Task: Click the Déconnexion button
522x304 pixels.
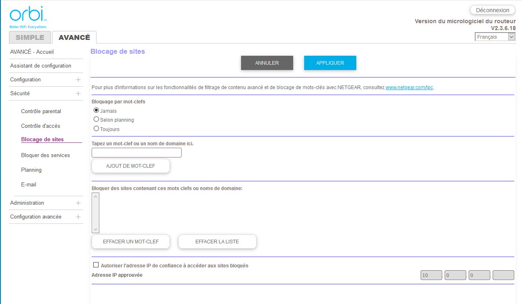Action: (x=492, y=10)
